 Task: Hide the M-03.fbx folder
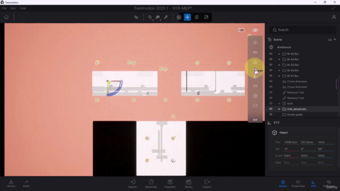pos(270,65)
